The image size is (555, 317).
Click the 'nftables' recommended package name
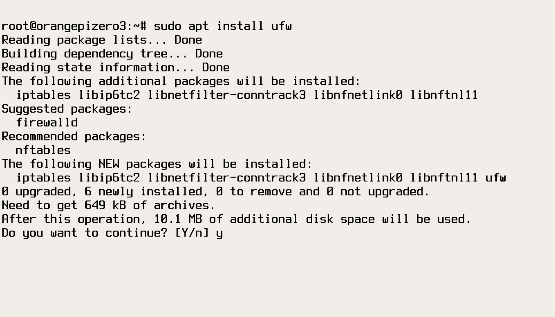pos(43,150)
